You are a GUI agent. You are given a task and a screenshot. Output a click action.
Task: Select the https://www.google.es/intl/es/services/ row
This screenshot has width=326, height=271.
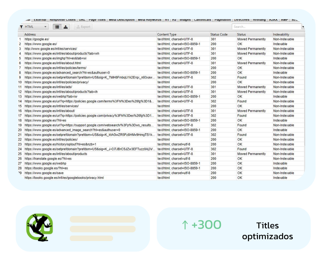coord(51,106)
